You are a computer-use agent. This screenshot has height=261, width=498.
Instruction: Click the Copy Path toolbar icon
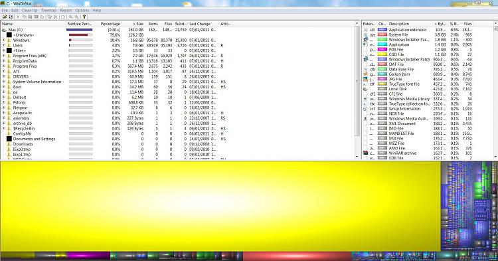pyautogui.click(x=24, y=17)
